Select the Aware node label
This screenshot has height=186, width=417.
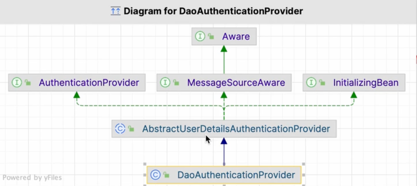click(x=236, y=37)
